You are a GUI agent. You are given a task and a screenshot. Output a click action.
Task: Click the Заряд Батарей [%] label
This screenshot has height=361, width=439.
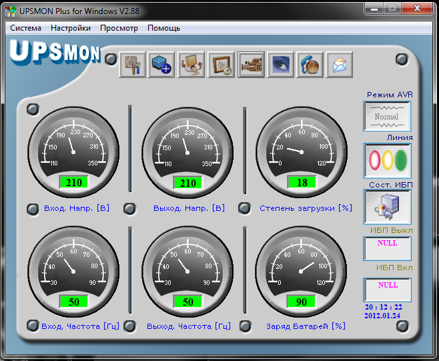point(306,326)
